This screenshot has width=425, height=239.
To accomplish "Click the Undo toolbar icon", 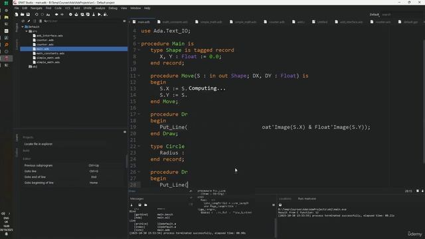I will [x=37, y=15].
